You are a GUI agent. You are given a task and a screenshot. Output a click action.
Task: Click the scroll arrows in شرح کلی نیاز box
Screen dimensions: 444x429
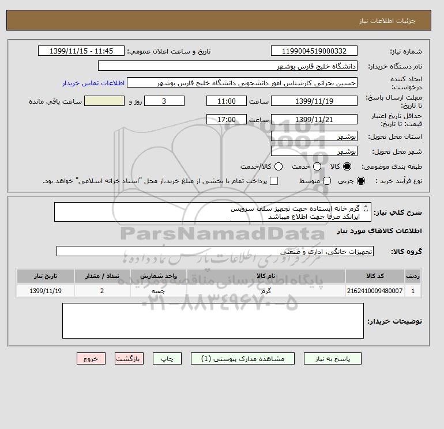pyautogui.click(x=366, y=208)
